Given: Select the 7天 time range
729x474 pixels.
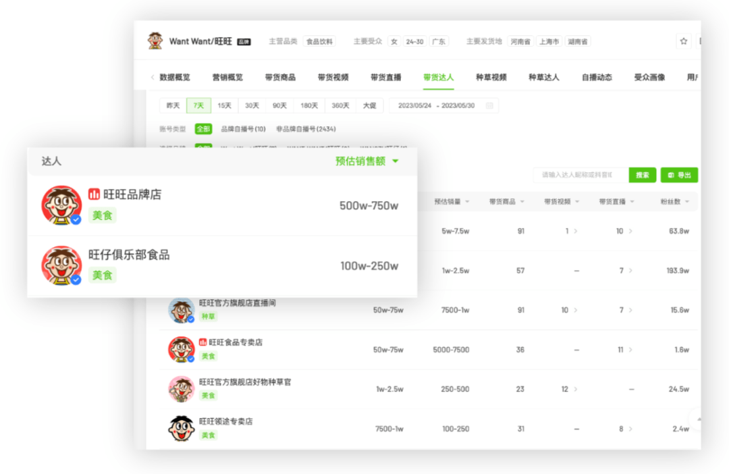Looking at the screenshot, I should tap(198, 105).
